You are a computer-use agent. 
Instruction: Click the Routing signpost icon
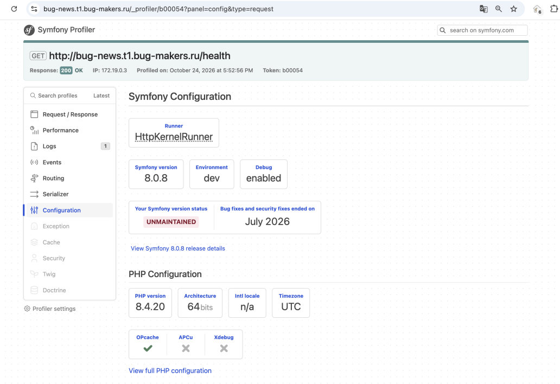pyautogui.click(x=34, y=178)
